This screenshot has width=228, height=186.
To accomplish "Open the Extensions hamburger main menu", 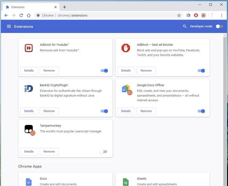I will click(x=9, y=26).
